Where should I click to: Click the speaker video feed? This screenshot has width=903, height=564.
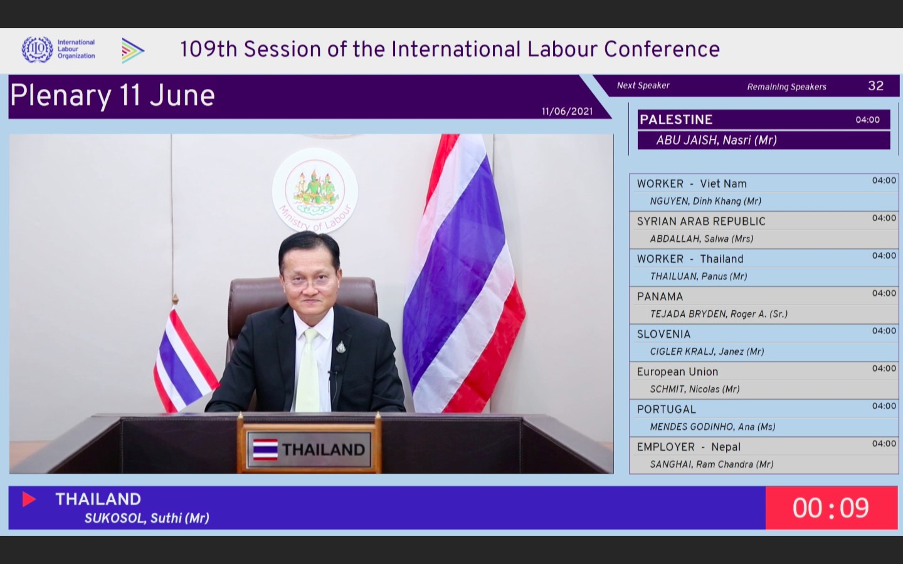coord(311,303)
